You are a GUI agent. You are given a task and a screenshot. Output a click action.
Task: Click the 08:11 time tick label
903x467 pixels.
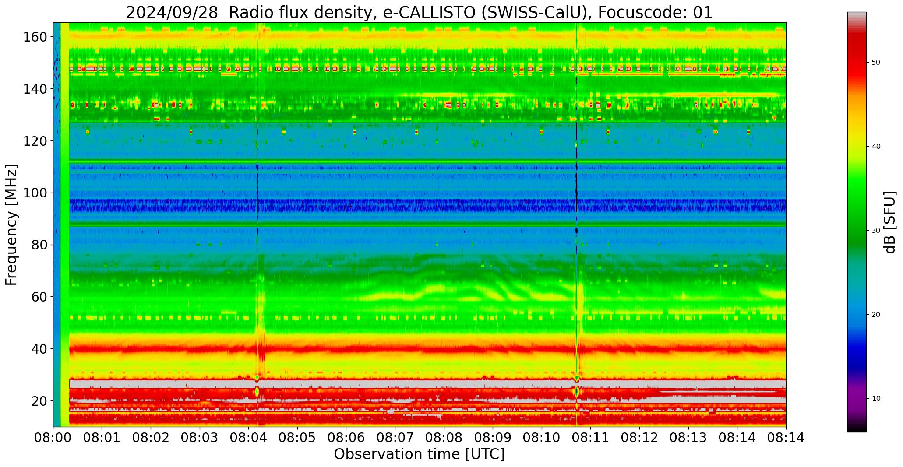pyautogui.click(x=591, y=438)
